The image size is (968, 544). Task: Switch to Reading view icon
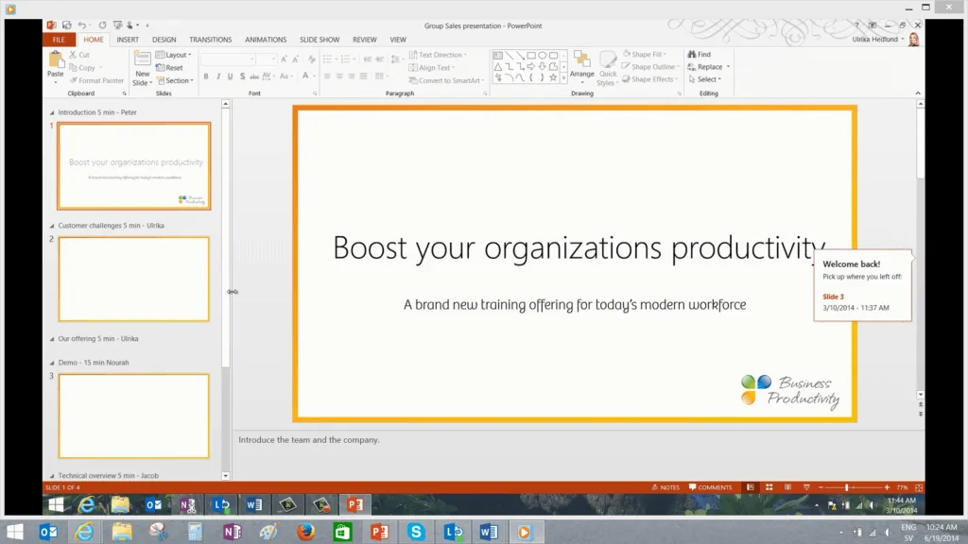point(787,487)
